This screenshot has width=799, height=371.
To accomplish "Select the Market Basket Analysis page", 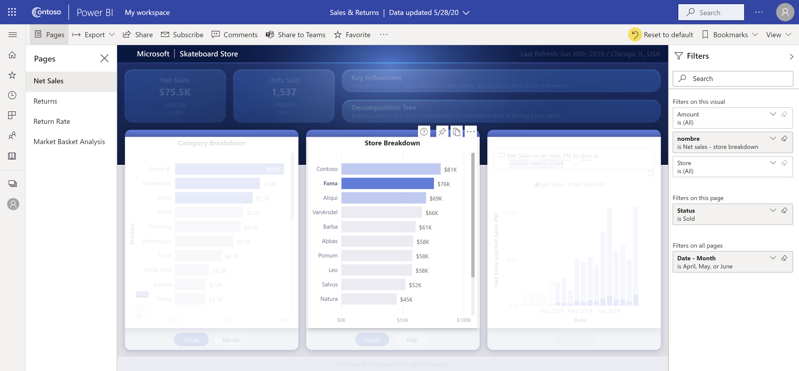I will [69, 142].
